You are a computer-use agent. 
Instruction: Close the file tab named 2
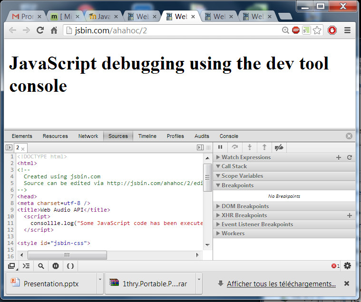(23, 149)
